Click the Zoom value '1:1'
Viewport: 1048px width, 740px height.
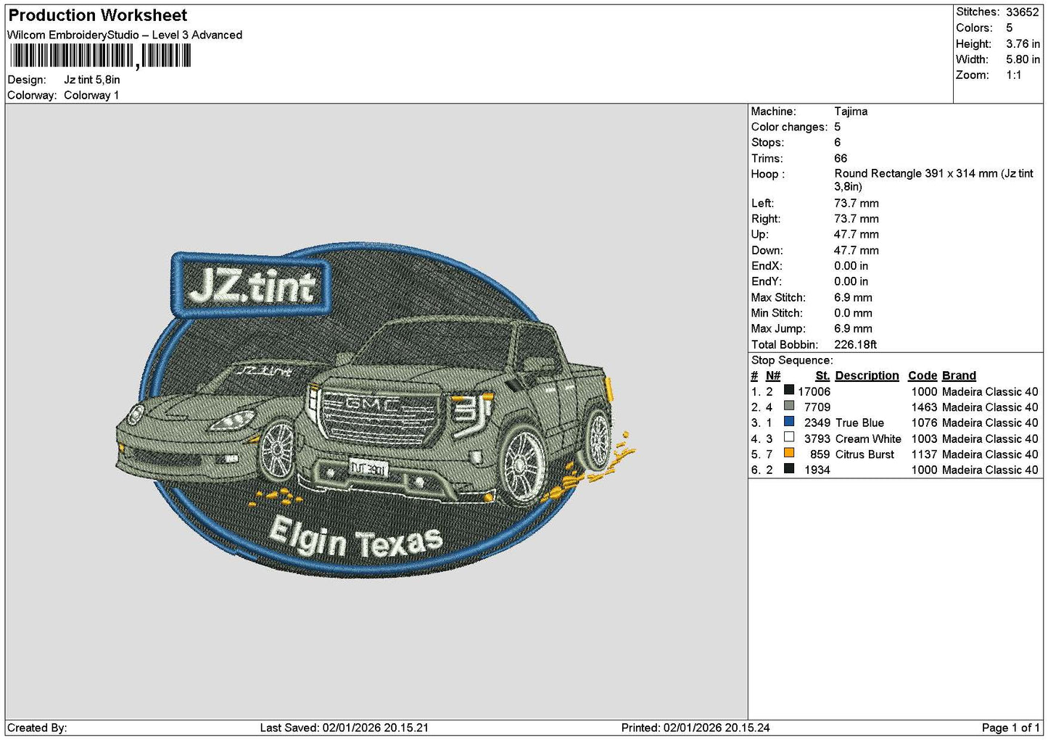(x=1013, y=75)
